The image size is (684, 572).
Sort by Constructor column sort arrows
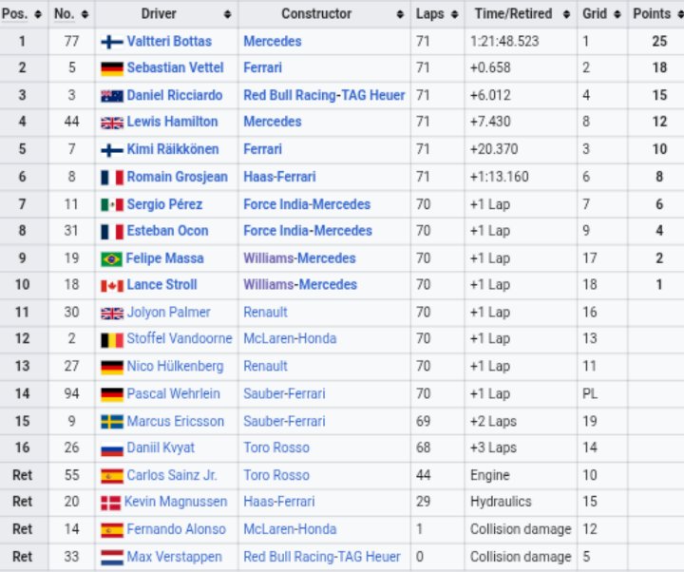coord(400,14)
